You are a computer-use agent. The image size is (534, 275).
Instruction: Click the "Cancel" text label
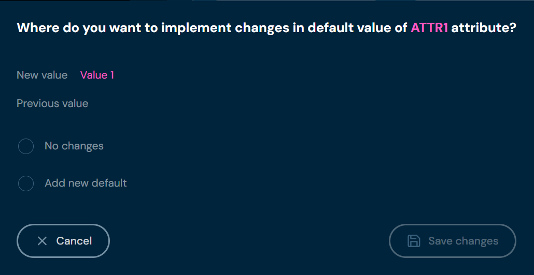74,241
